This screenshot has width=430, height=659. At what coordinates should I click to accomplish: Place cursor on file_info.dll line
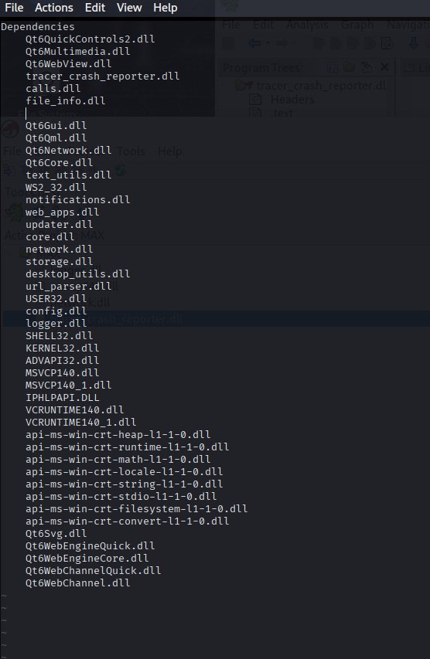pos(65,101)
